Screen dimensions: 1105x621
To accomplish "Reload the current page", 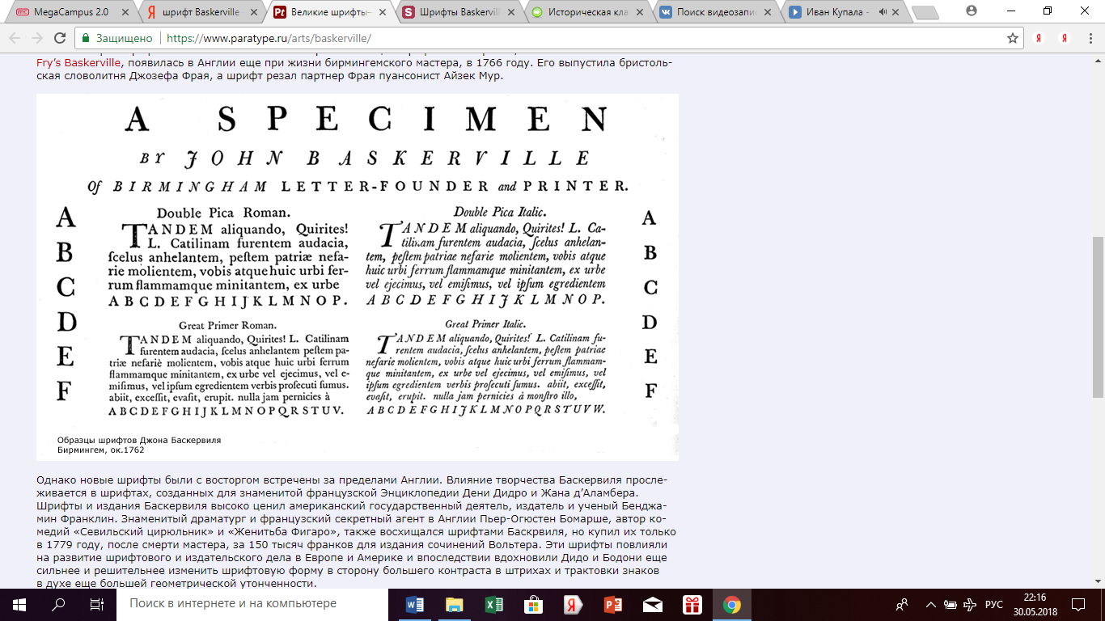I will pos(60,38).
